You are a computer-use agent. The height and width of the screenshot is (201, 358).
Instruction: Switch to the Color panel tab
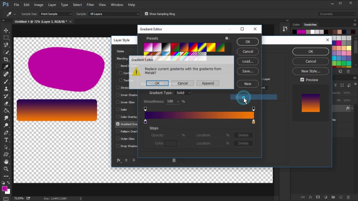coord(296,25)
